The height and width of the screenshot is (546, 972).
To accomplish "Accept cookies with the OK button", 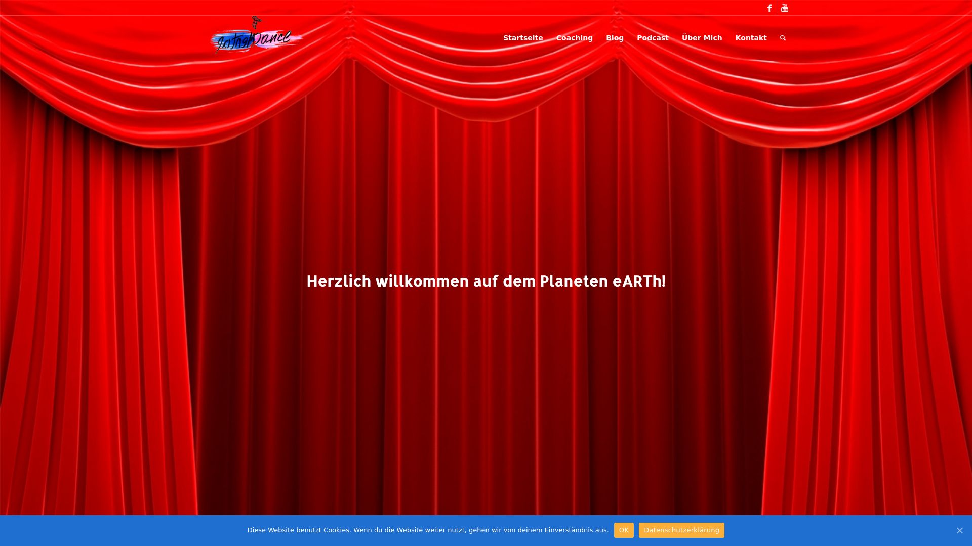I will tap(623, 530).
